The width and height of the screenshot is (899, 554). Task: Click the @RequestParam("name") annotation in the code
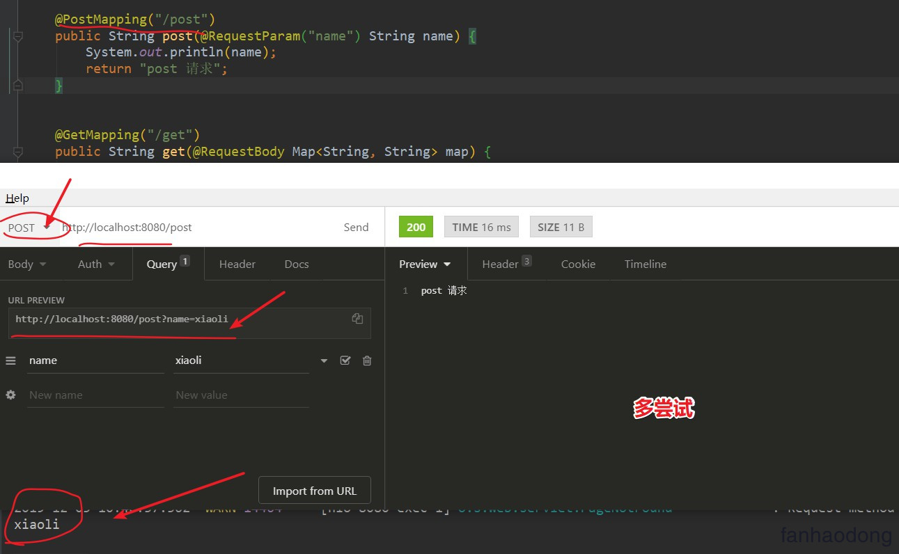(x=281, y=35)
